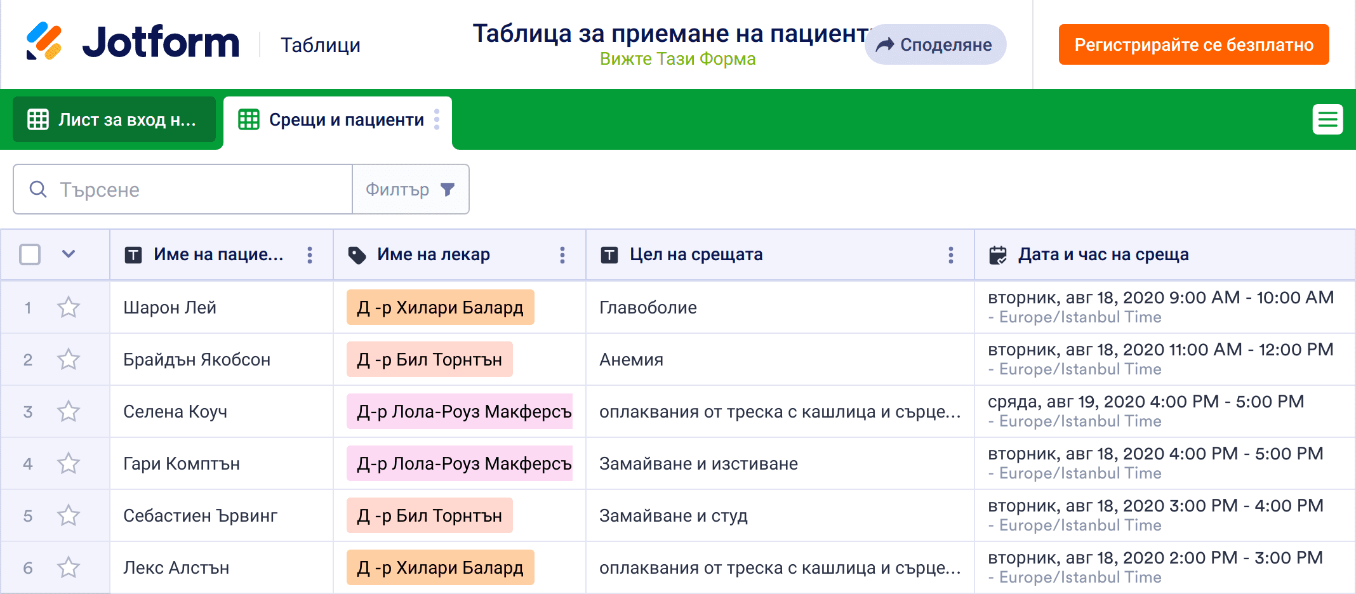
Task: Open Цел на срещата column options menu
Action: pos(950,255)
